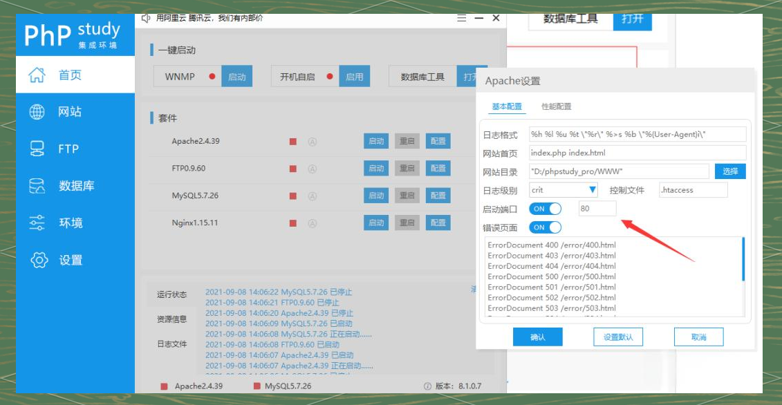Click the home house icon in sidebar
Image resolution: width=782 pixels, height=405 pixels.
(x=37, y=75)
